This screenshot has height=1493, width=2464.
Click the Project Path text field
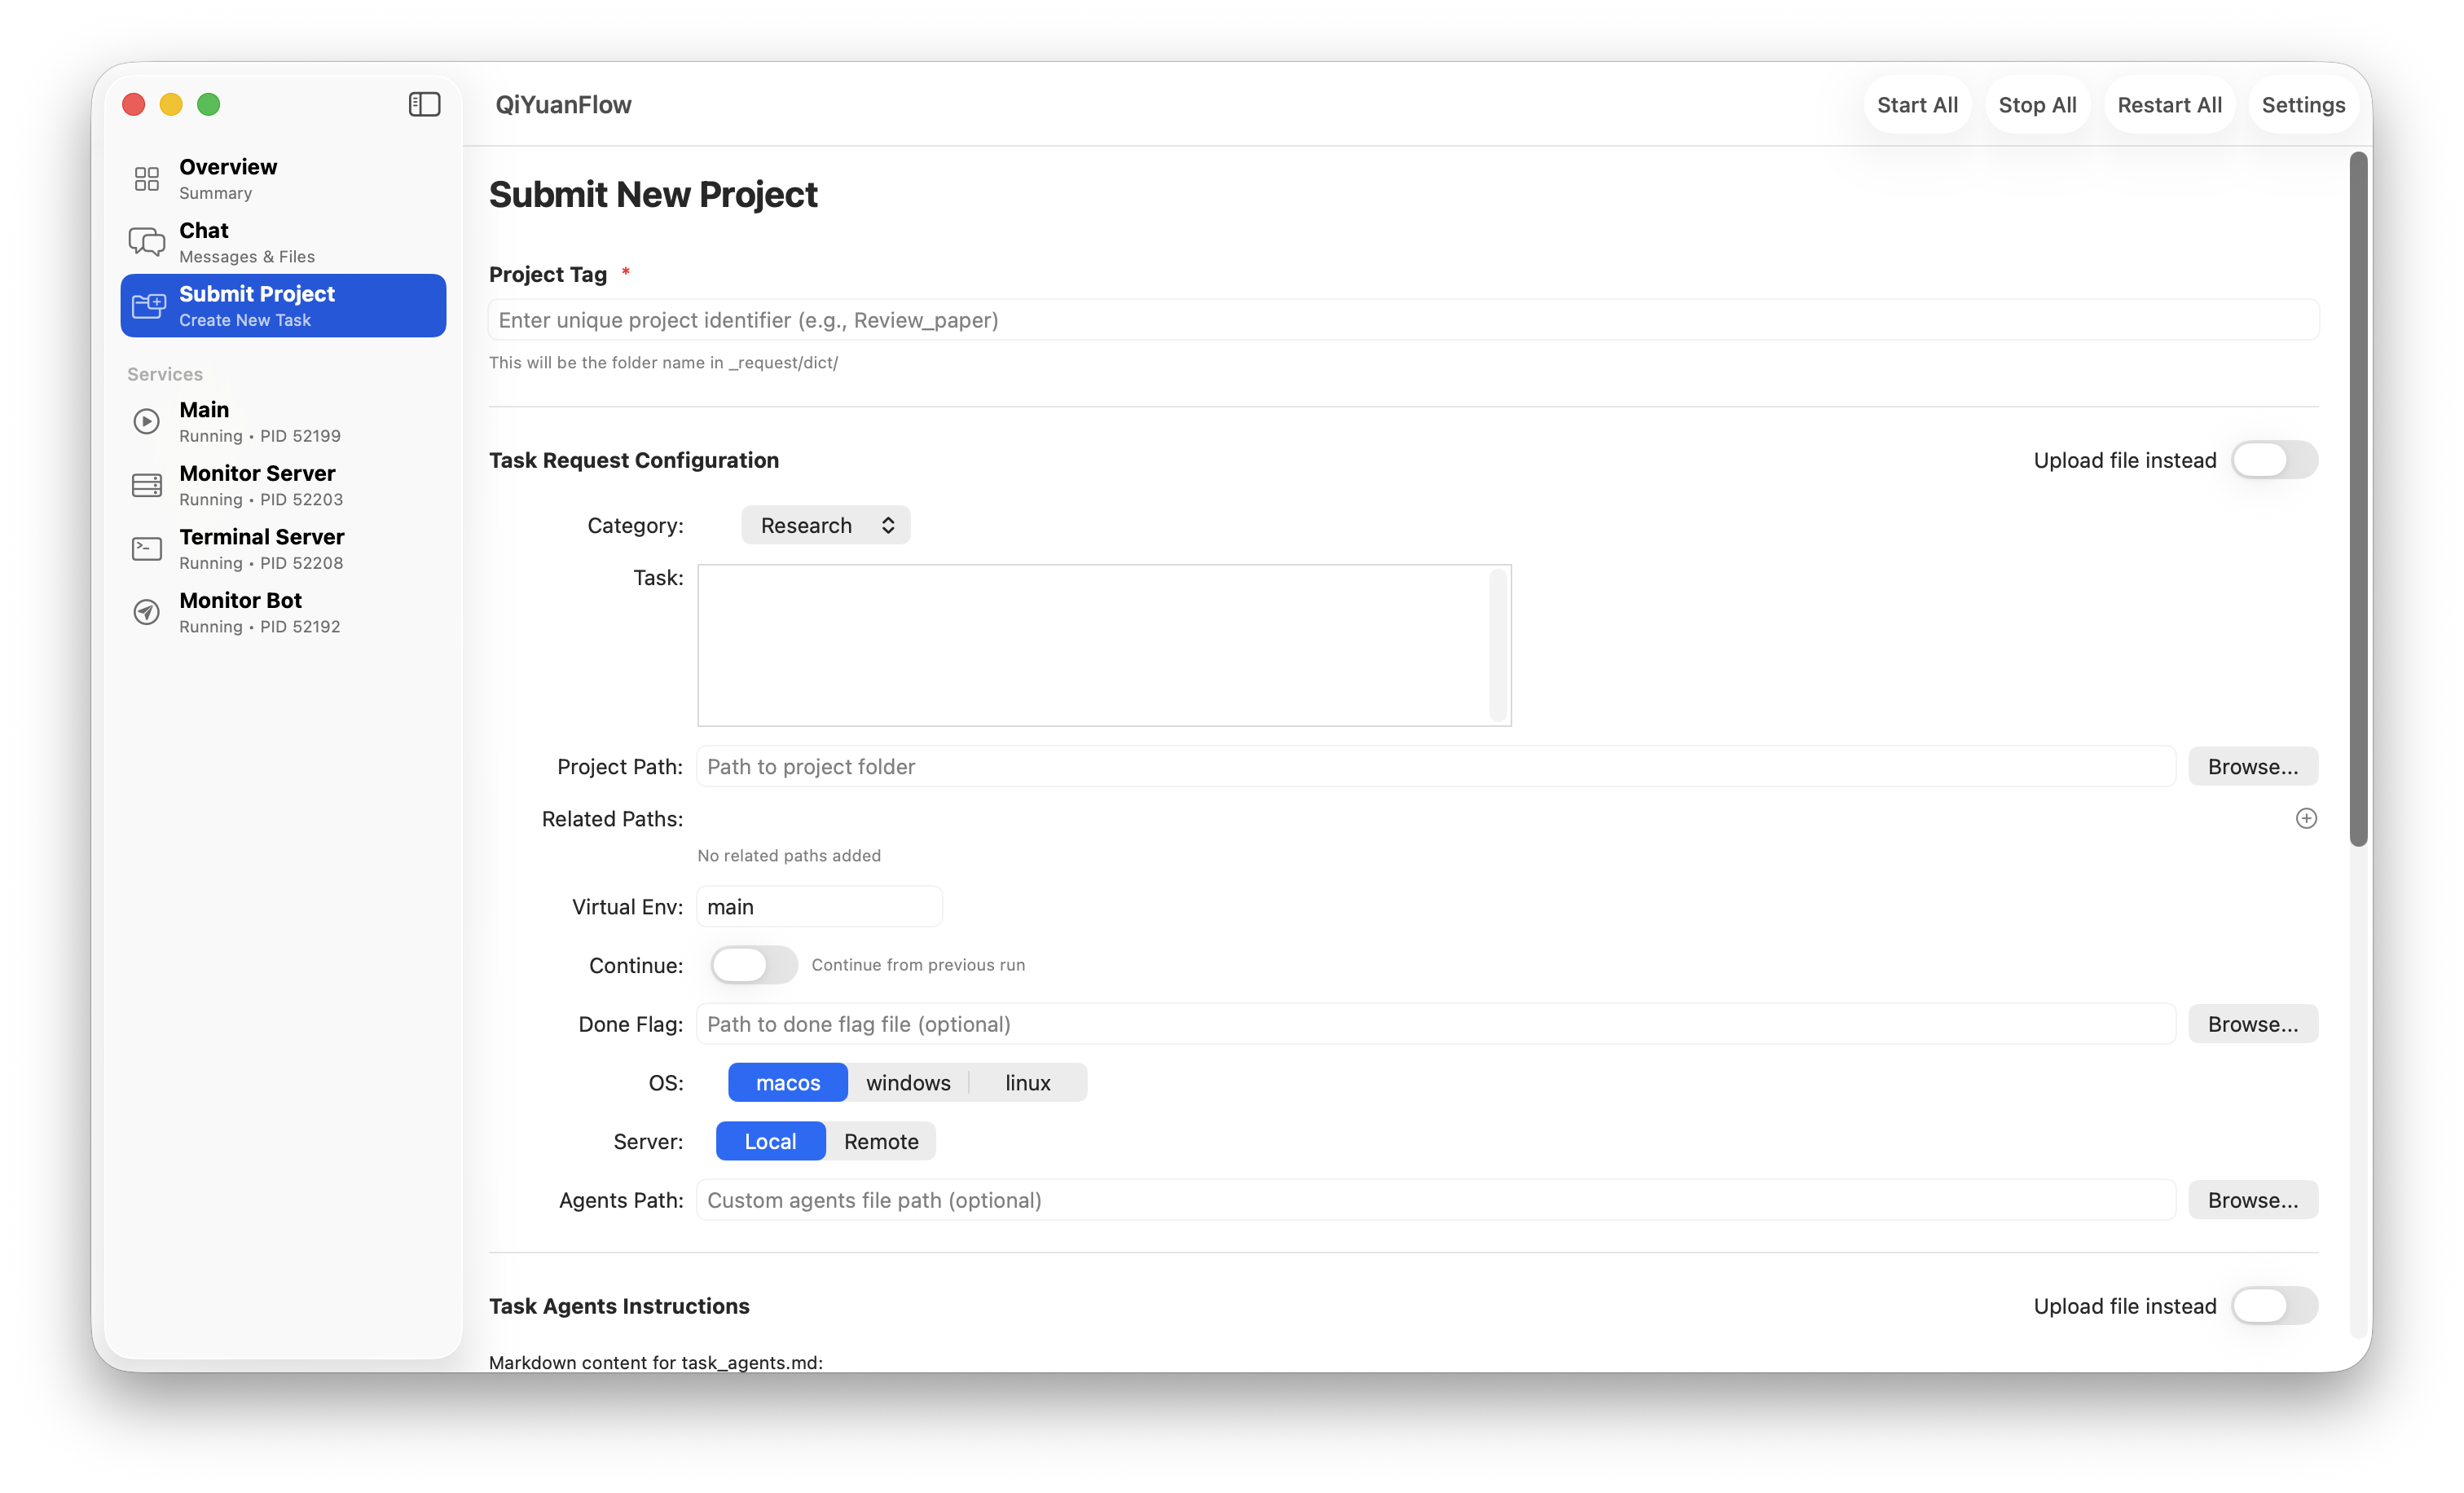point(1436,766)
